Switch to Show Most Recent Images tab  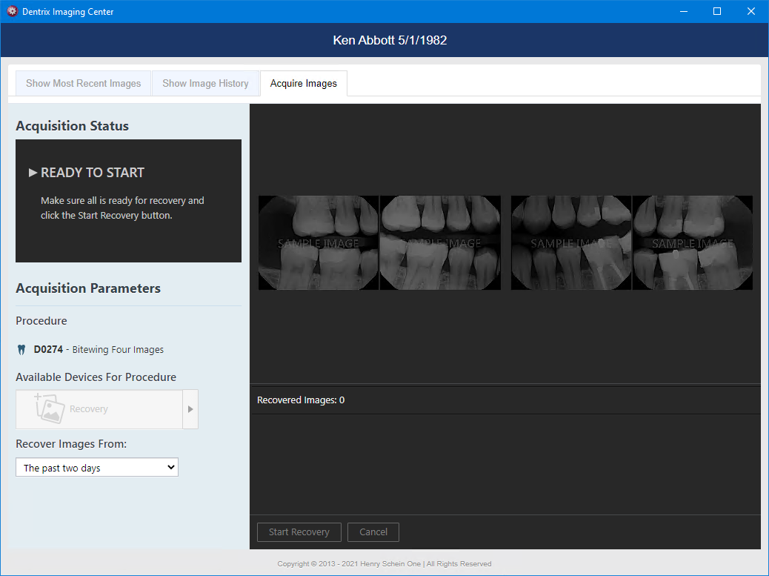[83, 84]
